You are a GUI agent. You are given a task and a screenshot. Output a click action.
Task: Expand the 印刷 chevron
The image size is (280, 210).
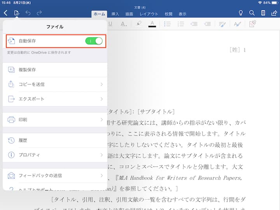point(101,120)
